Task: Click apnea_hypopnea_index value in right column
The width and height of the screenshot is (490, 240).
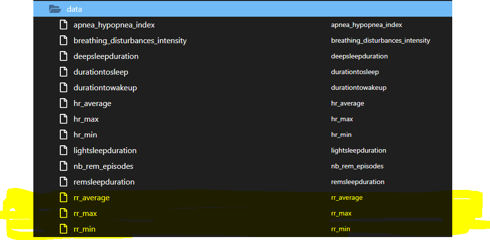Action: (x=366, y=25)
